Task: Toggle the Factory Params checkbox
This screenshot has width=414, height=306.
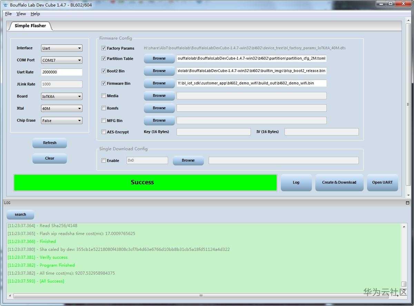Action: [x=103, y=48]
